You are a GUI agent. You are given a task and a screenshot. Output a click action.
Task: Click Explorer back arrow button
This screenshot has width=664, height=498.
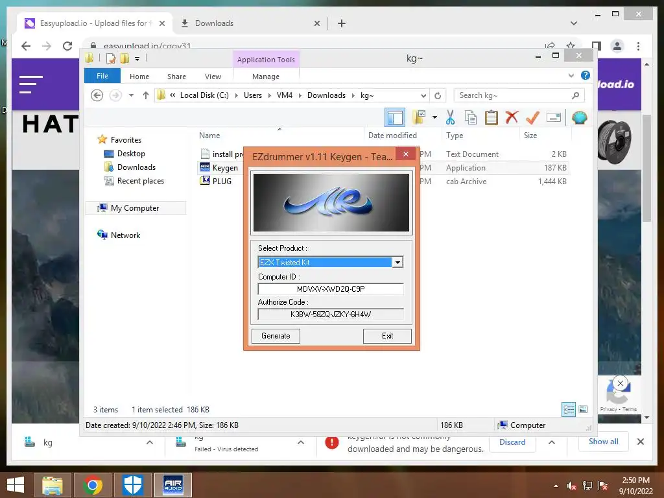97,95
